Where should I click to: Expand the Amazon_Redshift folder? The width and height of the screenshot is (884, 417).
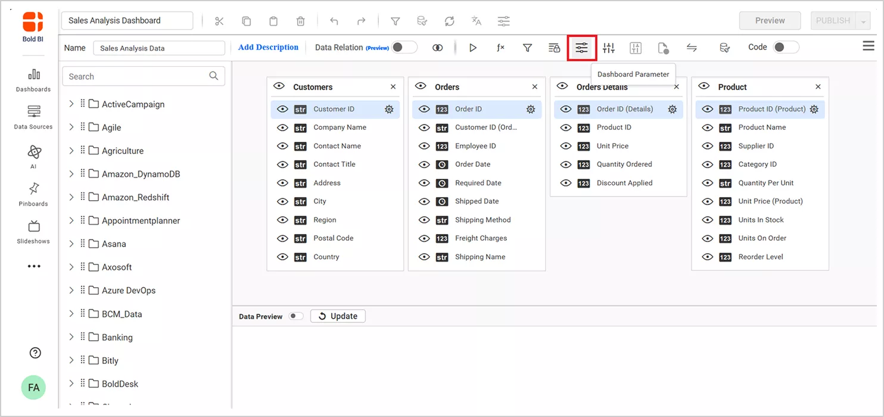click(x=71, y=197)
